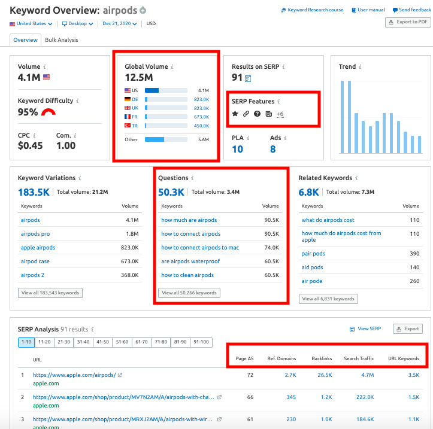Open external link icon for MV7N2AM result
Image resolution: width=433 pixels, height=429 pixels.
pyautogui.click(x=219, y=397)
